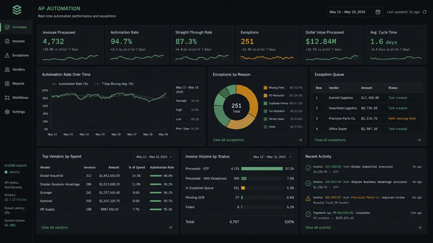The height and width of the screenshot is (243, 433).
Task: Click Office Depot amount $2,987.20
Action: (369, 129)
